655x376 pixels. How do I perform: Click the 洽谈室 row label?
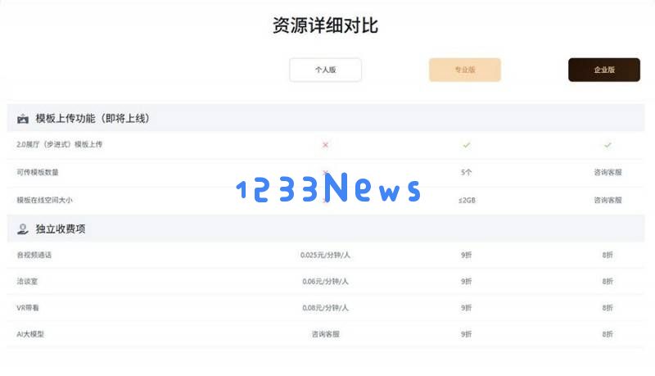click(27, 281)
